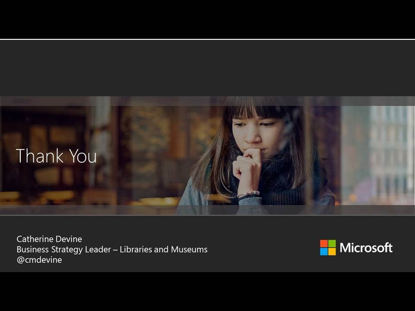The width and height of the screenshot is (415, 311).
Task: Click the photo of the woman
Action: 207,155
